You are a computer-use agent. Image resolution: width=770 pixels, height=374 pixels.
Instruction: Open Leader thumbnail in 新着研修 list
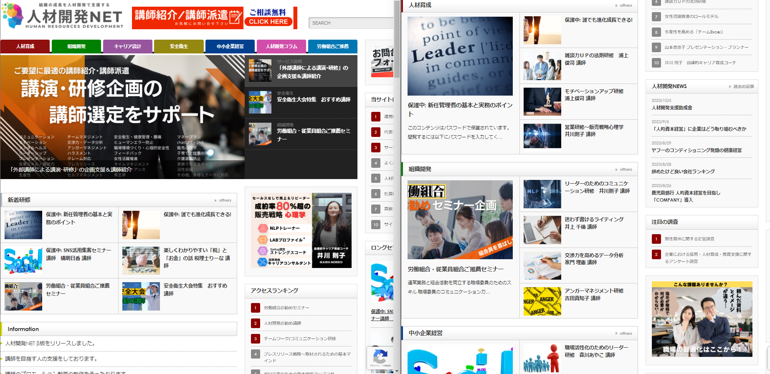coord(23,225)
